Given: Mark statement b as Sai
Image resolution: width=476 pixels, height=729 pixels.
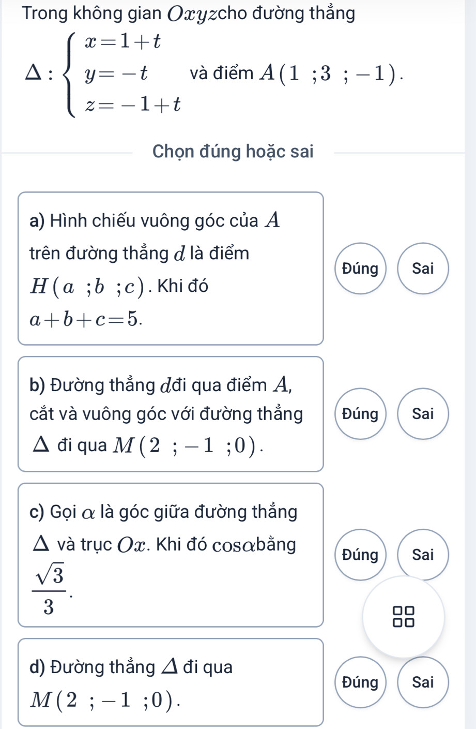Looking at the screenshot, I should point(423,414).
